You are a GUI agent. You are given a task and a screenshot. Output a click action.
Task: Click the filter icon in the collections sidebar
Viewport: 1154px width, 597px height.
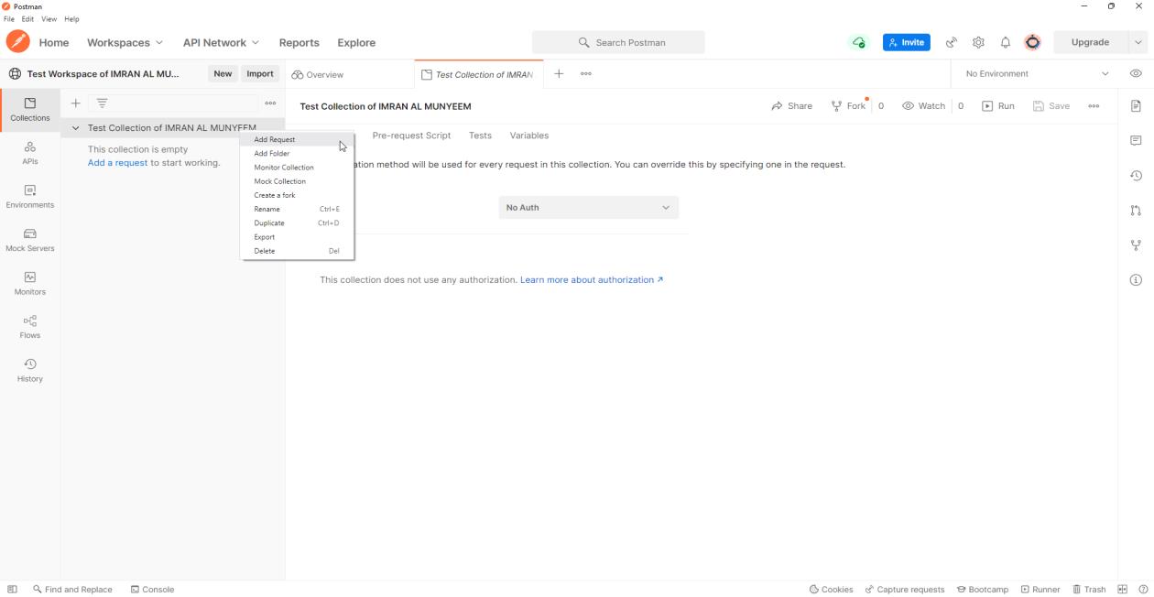coord(102,103)
